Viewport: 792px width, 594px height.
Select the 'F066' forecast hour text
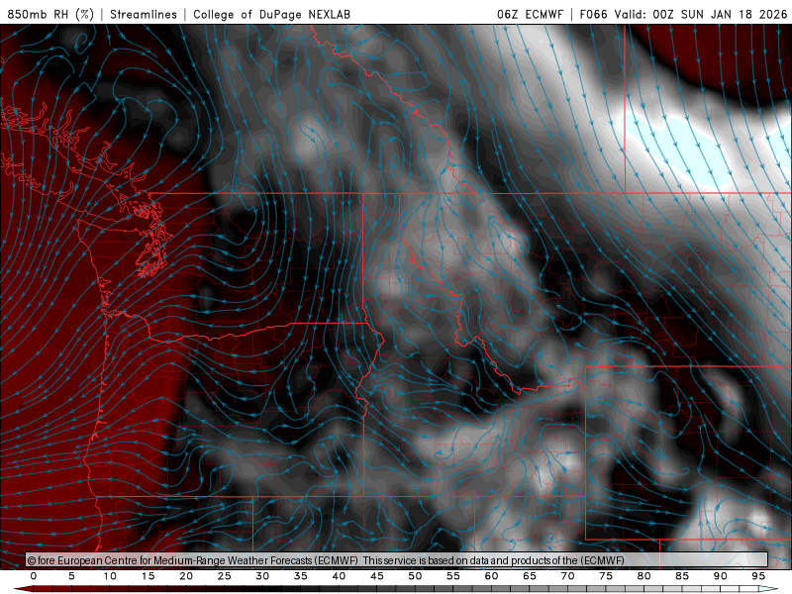[593, 14]
